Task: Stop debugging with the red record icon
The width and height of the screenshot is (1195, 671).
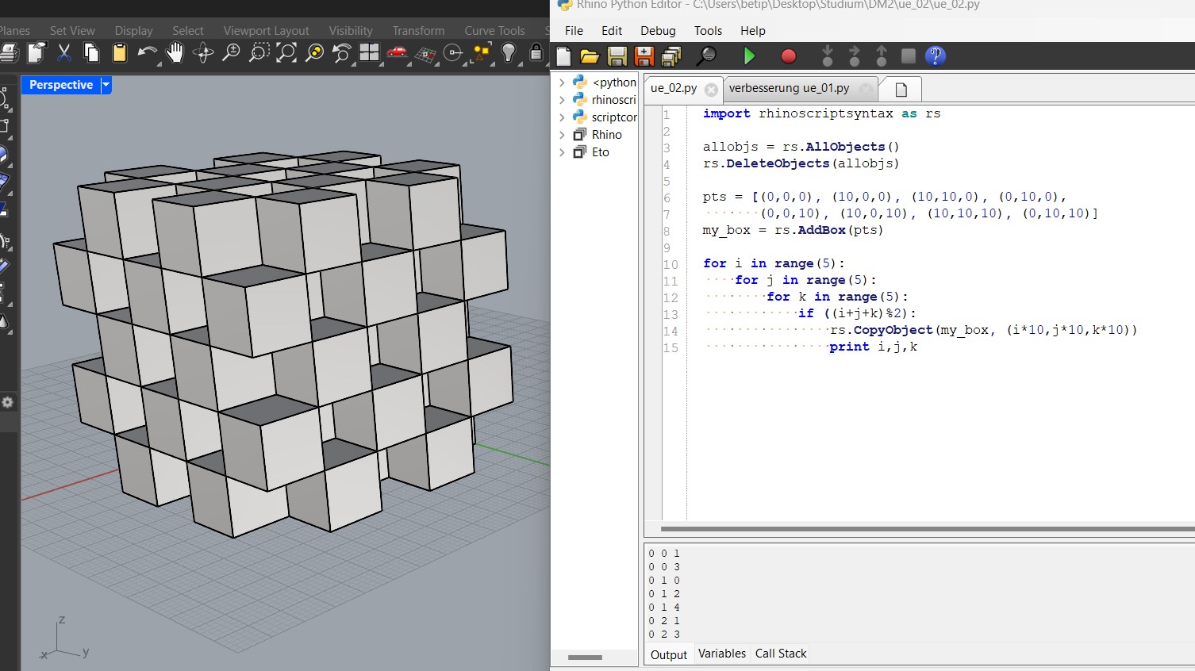Action: tap(786, 56)
